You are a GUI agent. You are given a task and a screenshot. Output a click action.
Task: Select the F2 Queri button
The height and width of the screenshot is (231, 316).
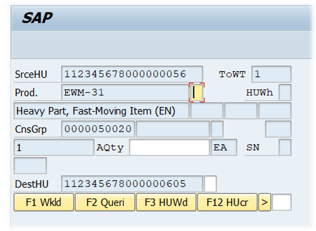click(105, 202)
